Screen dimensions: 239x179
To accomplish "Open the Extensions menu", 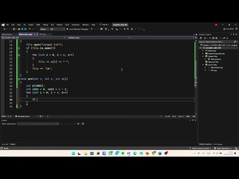I will point(75,25).
